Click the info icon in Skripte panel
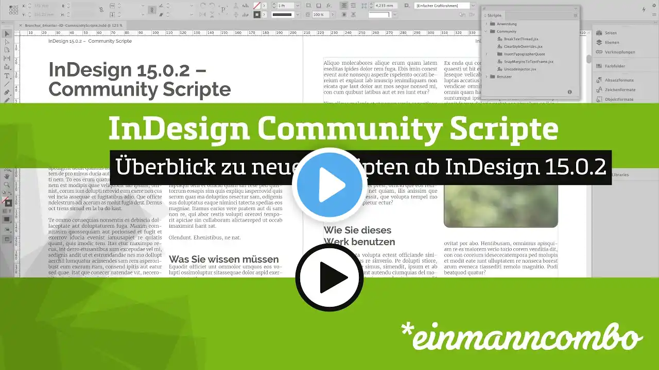 pyautogui.click(x=569, y=92)
